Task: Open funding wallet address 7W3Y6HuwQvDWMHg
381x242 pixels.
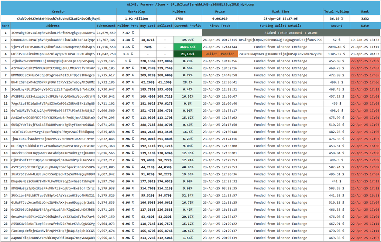Action: (x=280, y=54)
